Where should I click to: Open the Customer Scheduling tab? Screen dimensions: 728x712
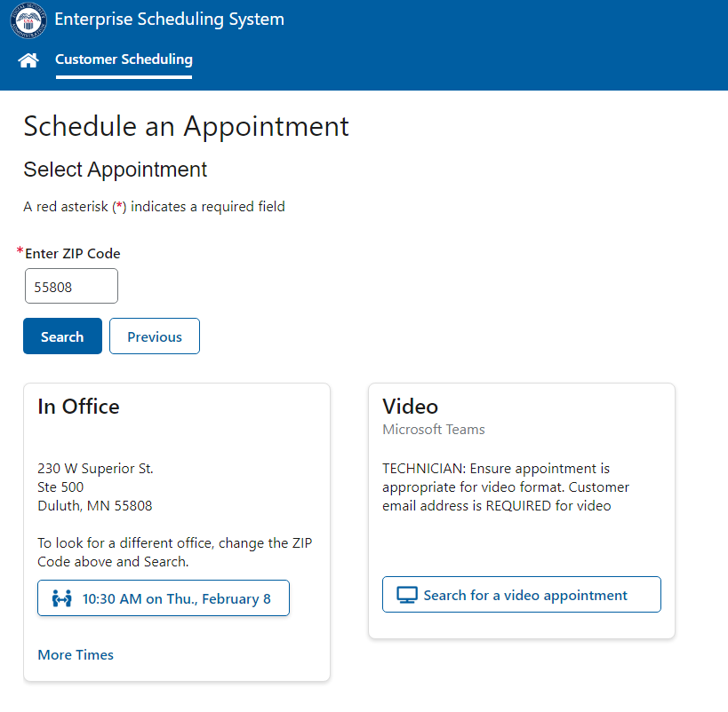click(124, 59)
